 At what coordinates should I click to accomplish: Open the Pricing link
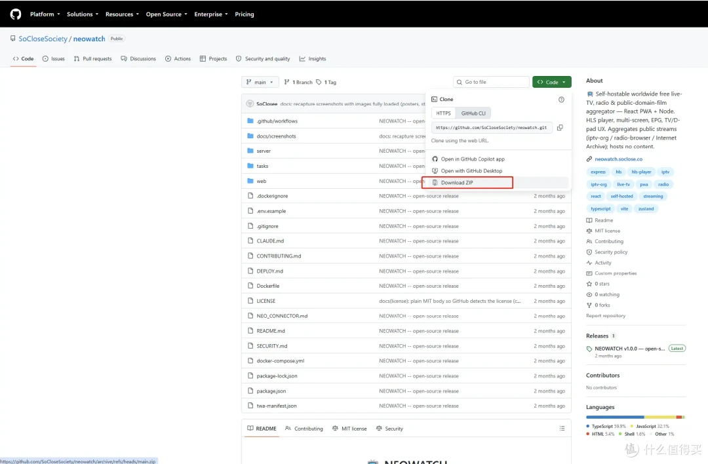(245, 14)
